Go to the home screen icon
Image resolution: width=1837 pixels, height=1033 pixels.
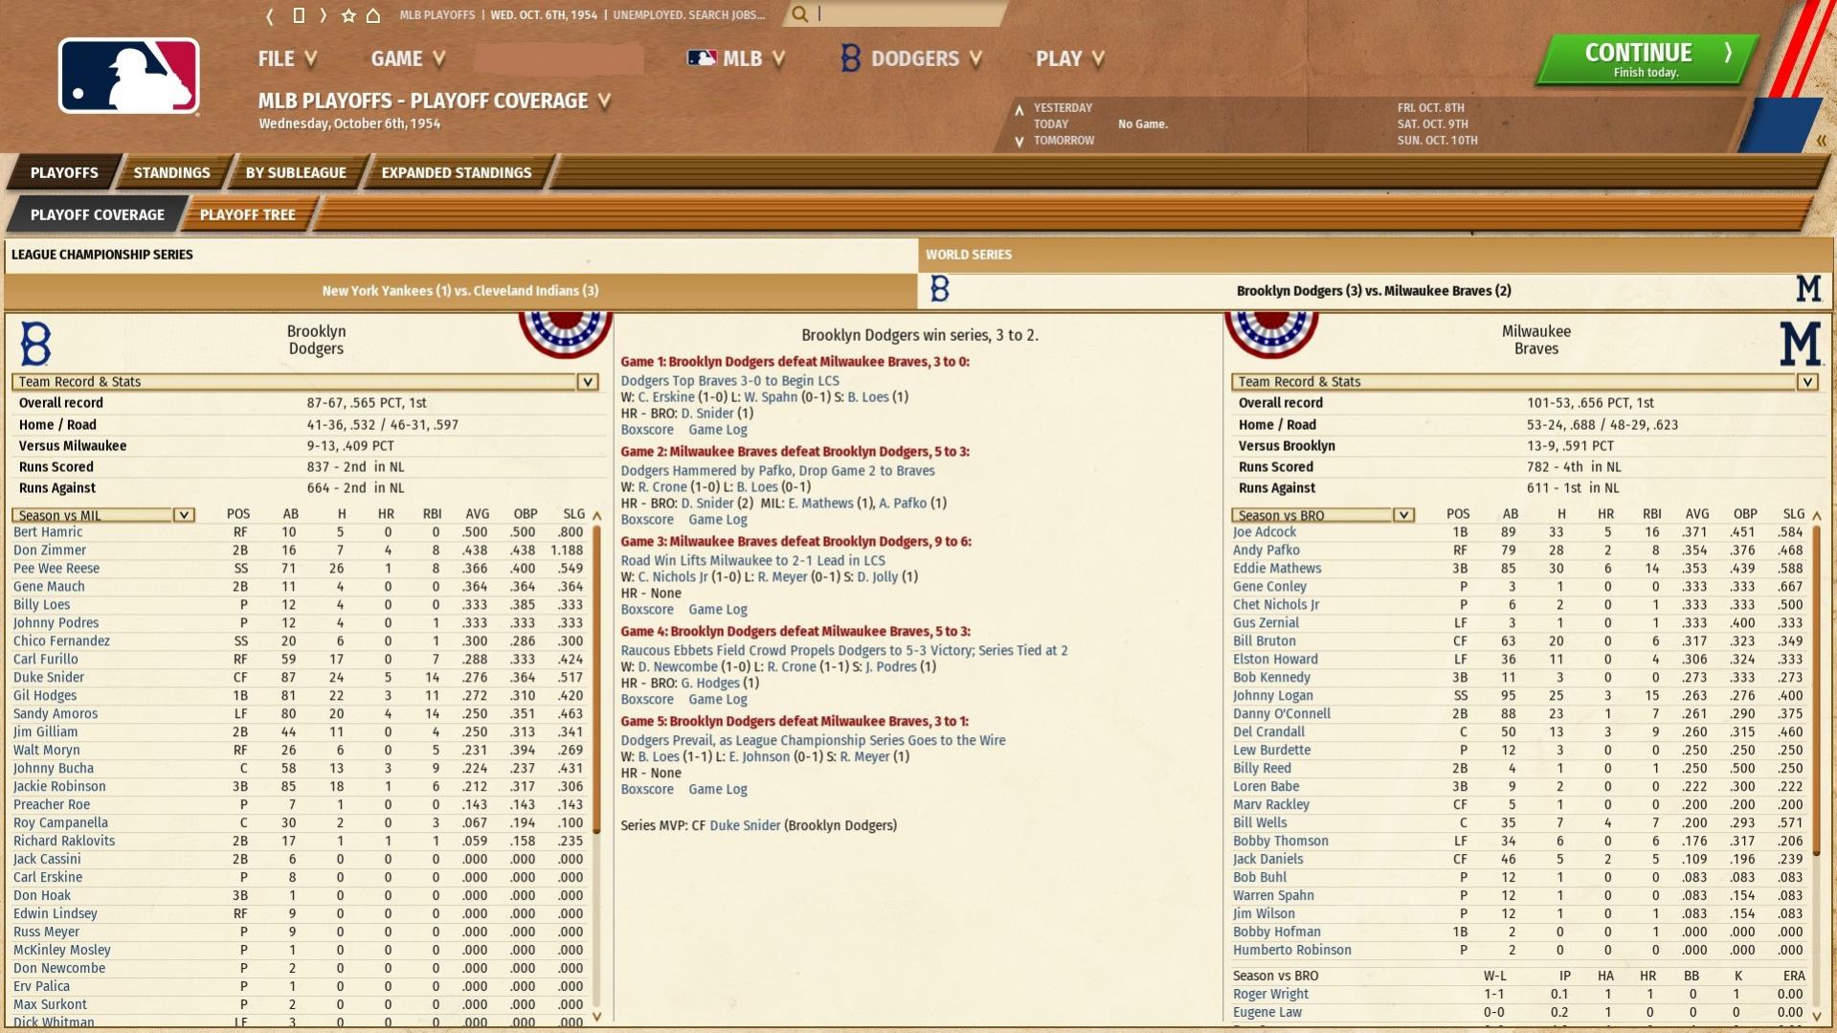pos(373,15)
